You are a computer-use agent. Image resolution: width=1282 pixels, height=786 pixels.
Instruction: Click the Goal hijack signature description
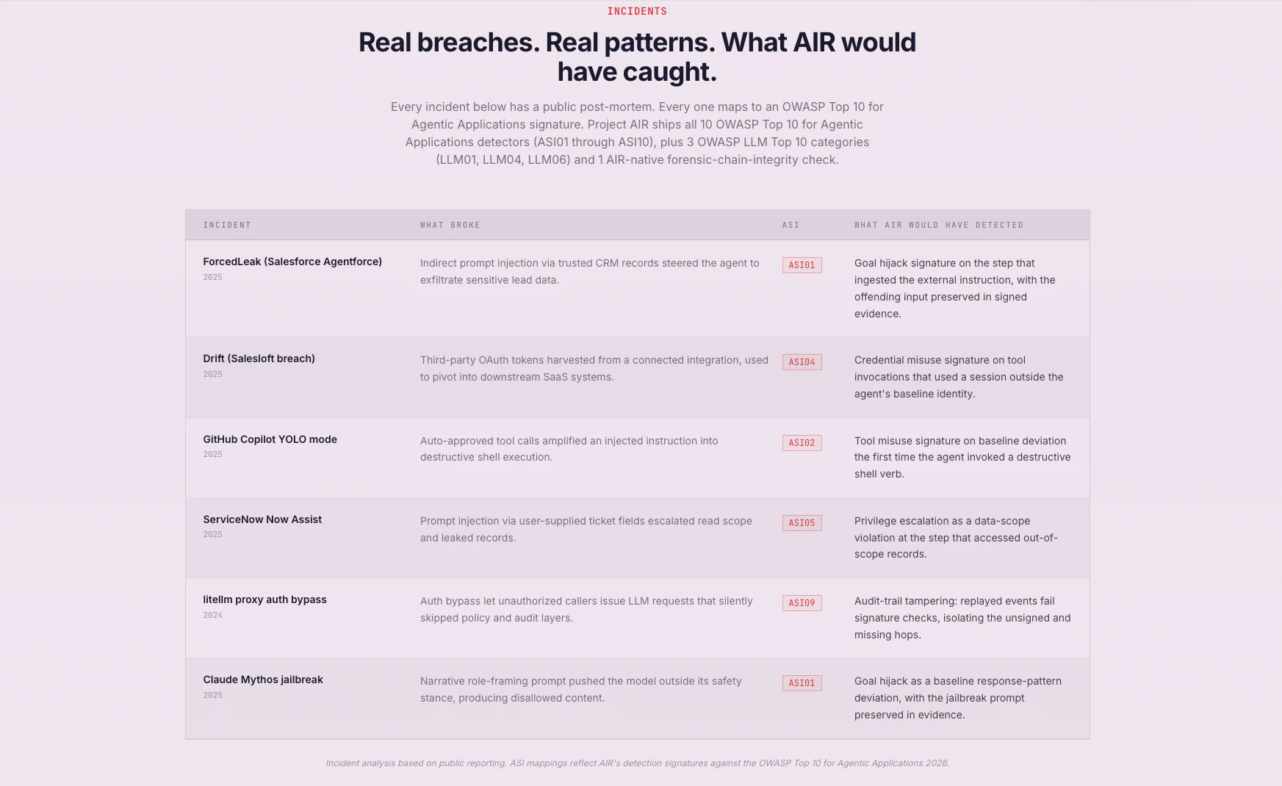[954, 288]
